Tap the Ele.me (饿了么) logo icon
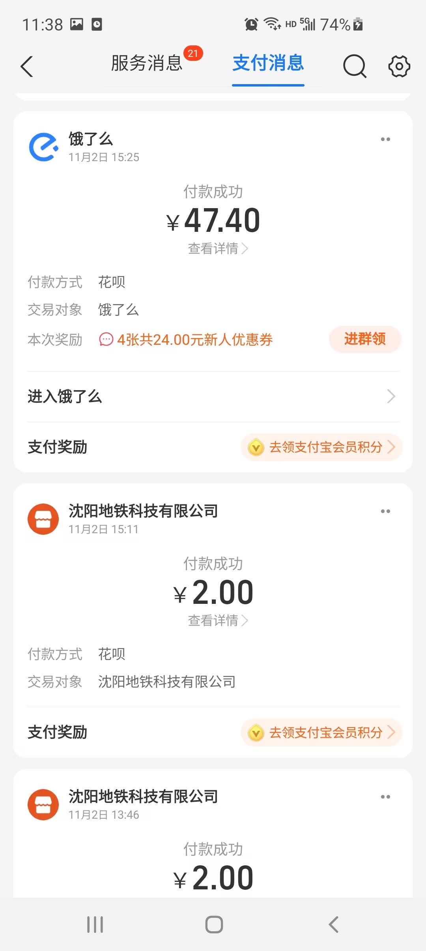This screenshot has height=951, width=426. click(43, 147)
